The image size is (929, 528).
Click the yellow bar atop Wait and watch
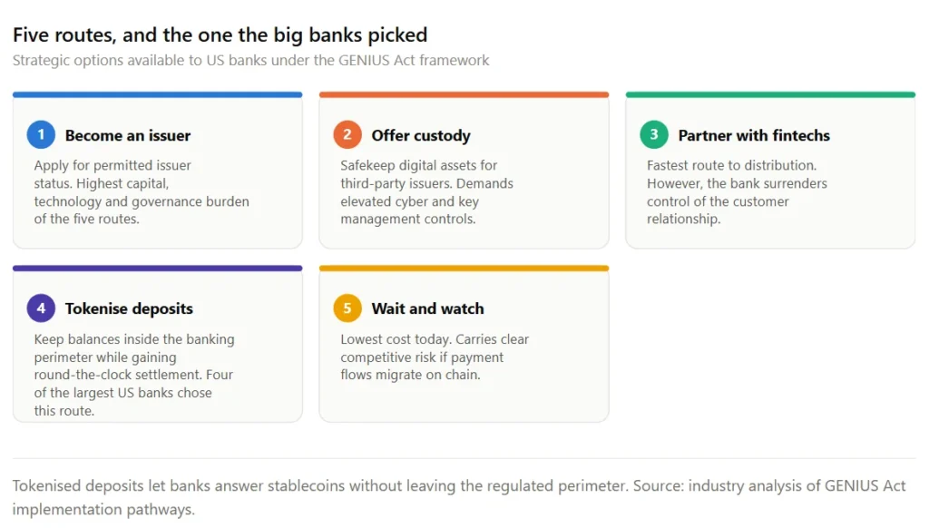(x=464, y=269)
